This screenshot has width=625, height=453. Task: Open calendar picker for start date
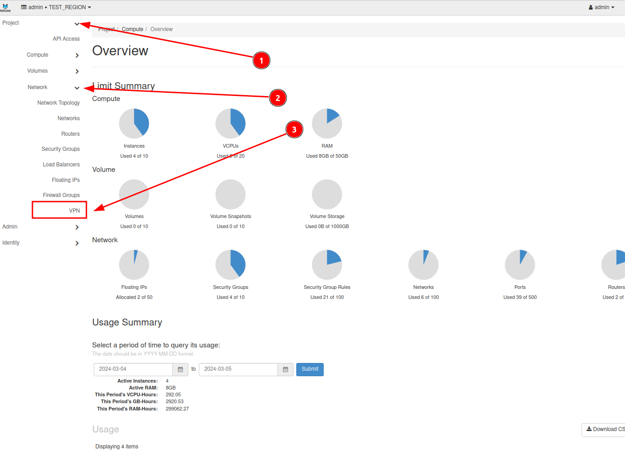pos(180,369)
